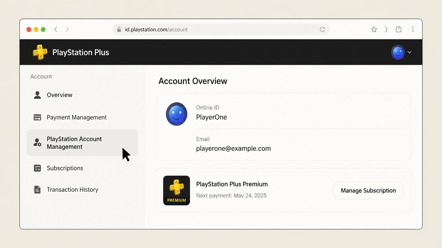Go to Subscriptions in the sidebar
The height and width of the screenshot is (248, 442).
[x=82, y=168]
